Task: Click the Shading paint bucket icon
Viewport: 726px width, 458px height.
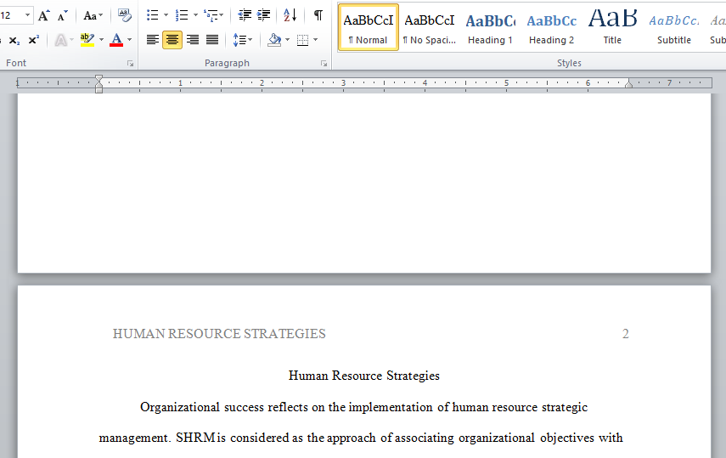Action: click(x=274, y=40)
